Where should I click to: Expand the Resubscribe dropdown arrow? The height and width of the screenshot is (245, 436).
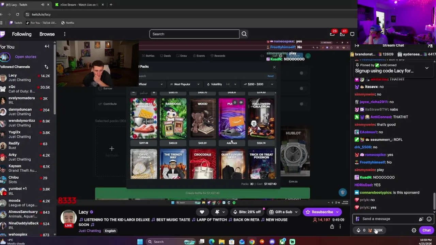pos(337,212)
